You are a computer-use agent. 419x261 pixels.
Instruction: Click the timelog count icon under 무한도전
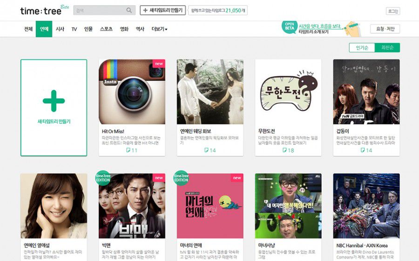[x=284, y=150]
